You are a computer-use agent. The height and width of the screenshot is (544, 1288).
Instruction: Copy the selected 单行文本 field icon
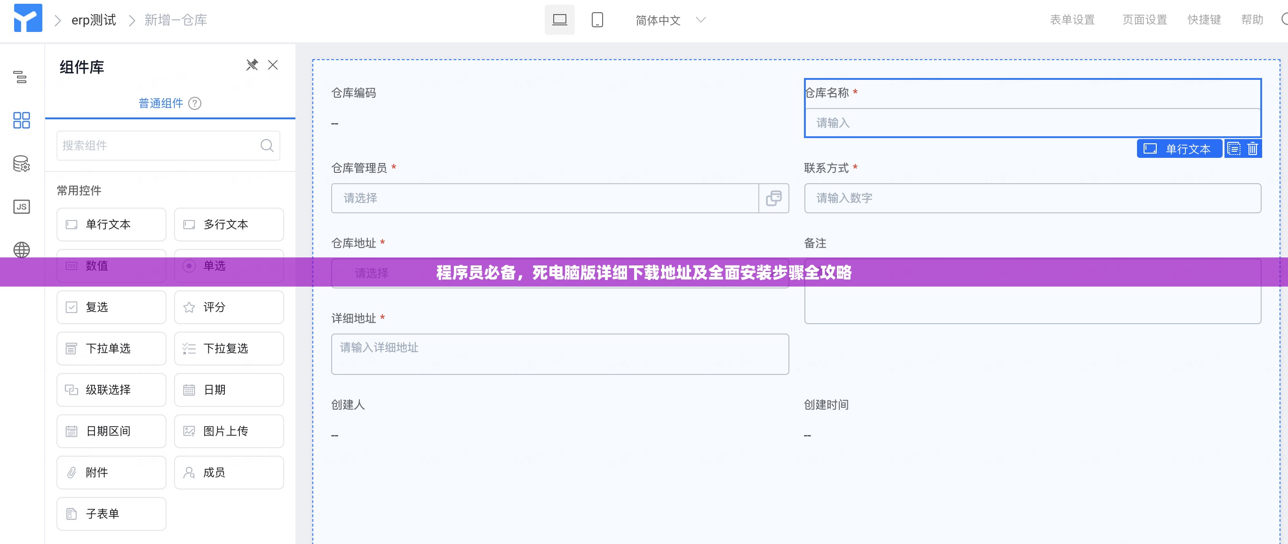[x=1233, y=149]
